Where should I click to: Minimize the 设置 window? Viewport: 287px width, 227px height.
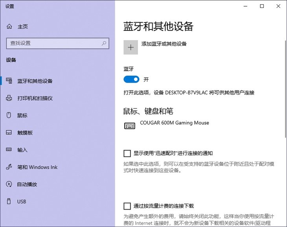pos(245,6)
